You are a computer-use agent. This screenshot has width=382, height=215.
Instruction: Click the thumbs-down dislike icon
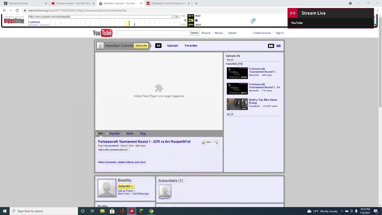click(217, 142)
